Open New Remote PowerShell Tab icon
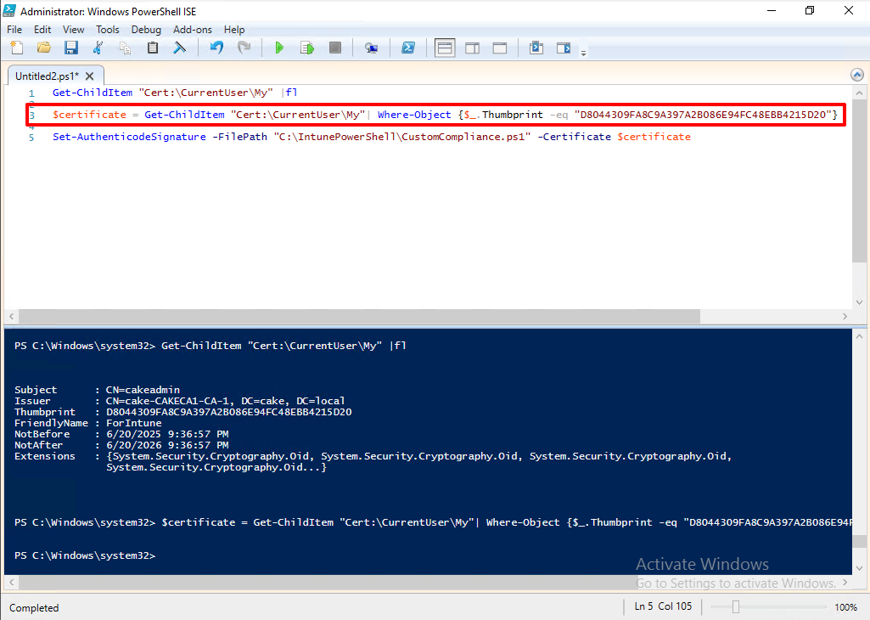This screenshot has height=620, width=870. 371,48
